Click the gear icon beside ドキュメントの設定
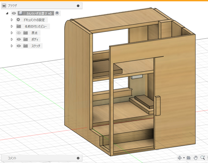This screenshot has width=208, height=163. [x=18, y=20]
